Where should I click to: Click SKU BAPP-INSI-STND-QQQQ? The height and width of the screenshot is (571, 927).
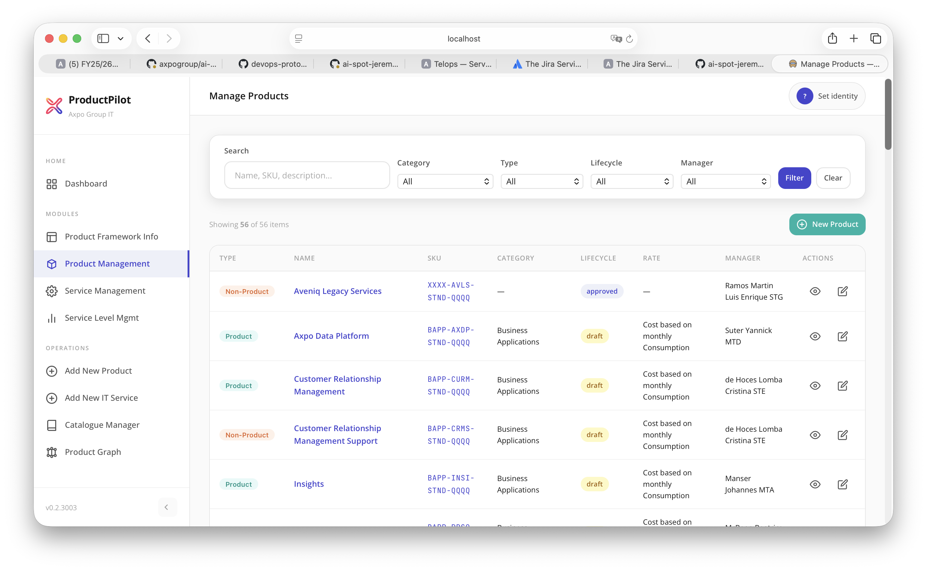point(451,485)
